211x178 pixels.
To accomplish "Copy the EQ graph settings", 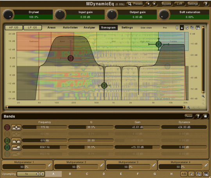I will pyautogui.click(x=192, y=28).
